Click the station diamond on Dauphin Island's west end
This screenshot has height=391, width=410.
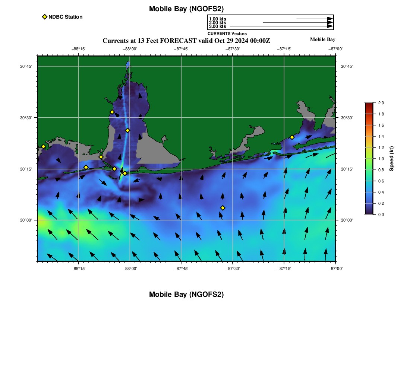pos(86,167)
